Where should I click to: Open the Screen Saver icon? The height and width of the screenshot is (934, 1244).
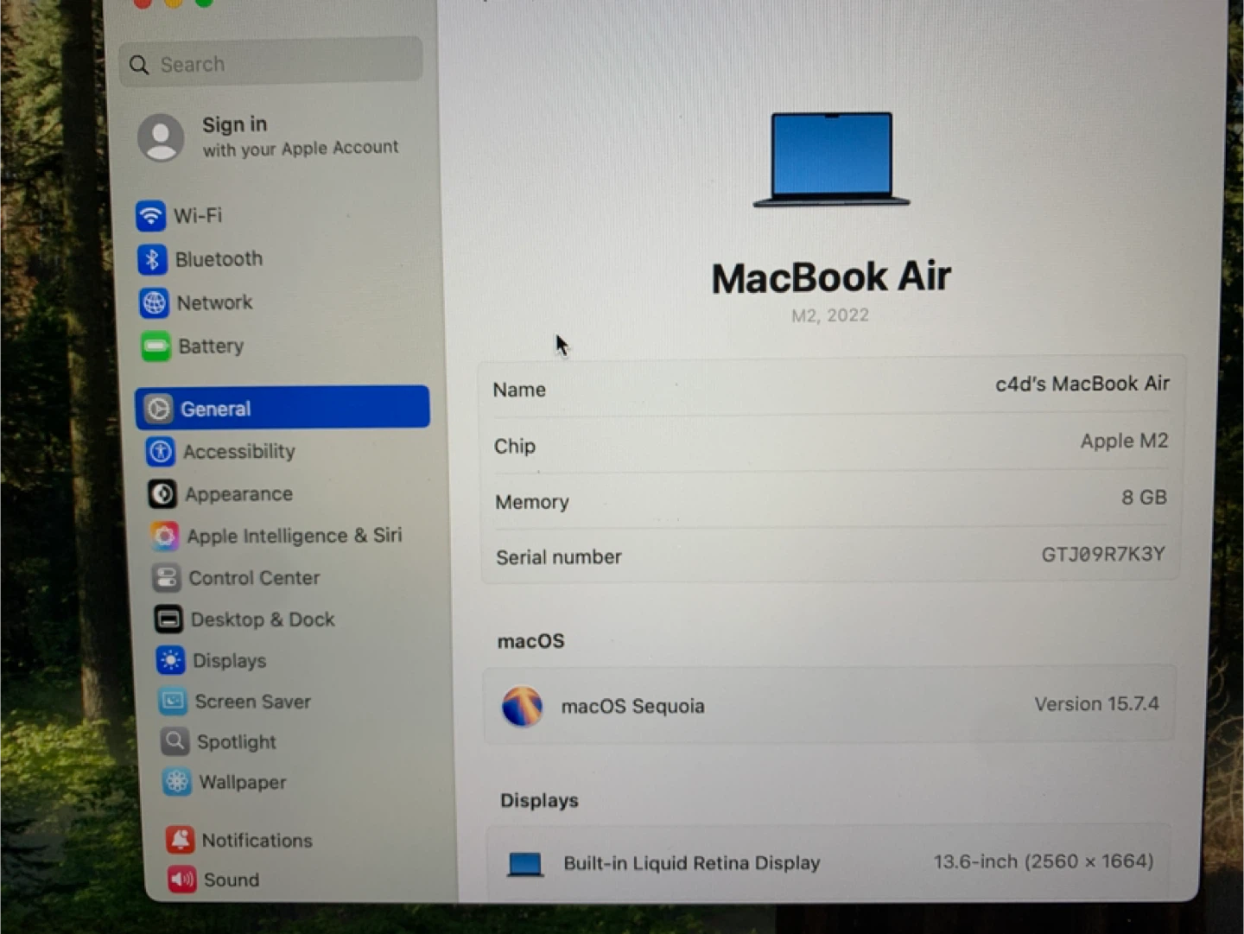tap(172, 702)
